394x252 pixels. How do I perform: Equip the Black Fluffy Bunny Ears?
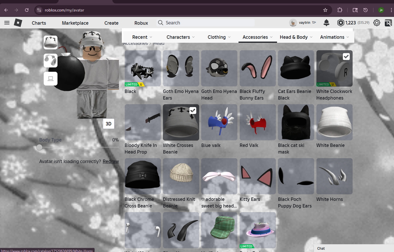coord(257,68)
